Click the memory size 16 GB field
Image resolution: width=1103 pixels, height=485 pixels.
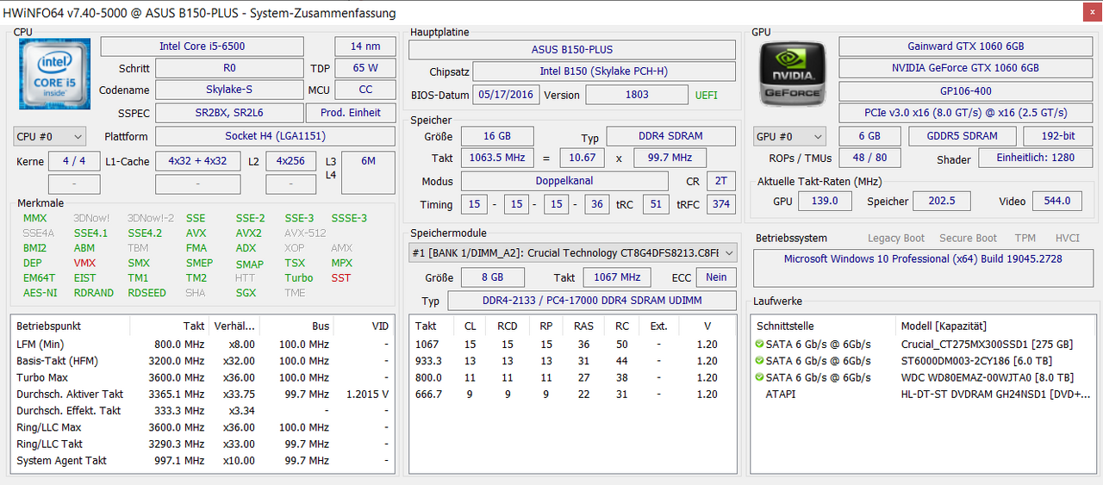(497, 136)
